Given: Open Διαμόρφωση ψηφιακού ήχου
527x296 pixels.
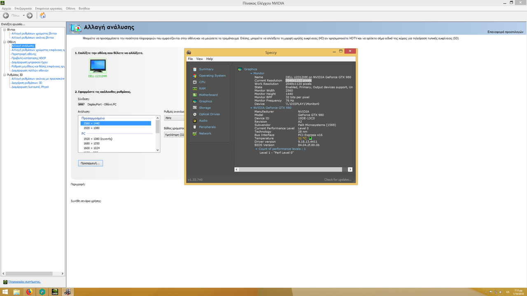Looking at the screenshot, I should click(30, 62).
